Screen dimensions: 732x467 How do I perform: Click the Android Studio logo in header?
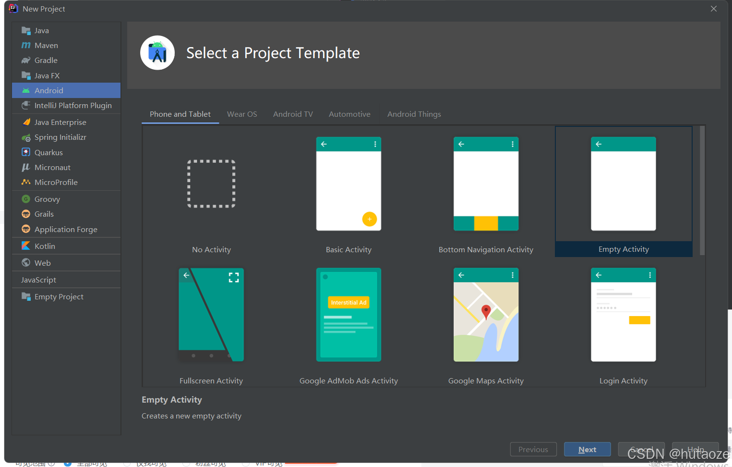(157, 53)
